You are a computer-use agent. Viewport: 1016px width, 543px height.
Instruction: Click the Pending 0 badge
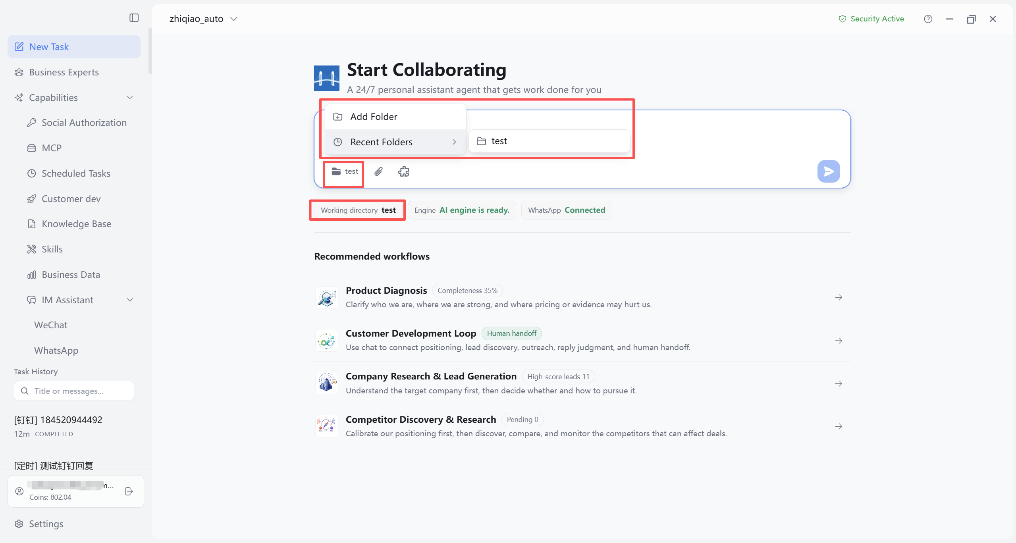(x=522, y=420)
